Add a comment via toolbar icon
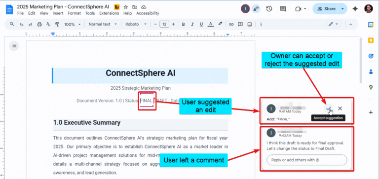Image resolution: width=379 pixels, height=179 pixels. click(x=240, y=24)
